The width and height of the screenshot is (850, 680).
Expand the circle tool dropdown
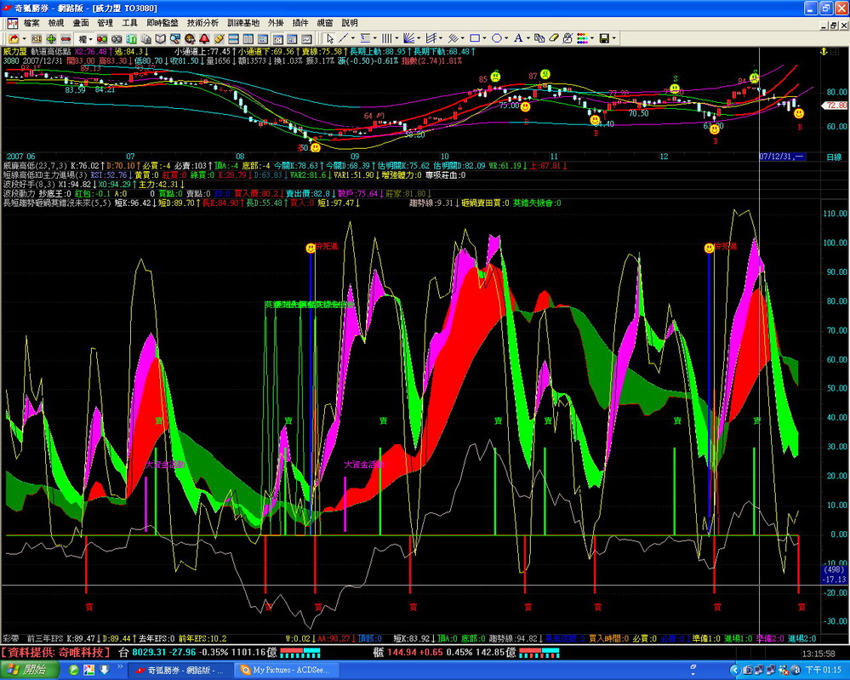(506, 38)
